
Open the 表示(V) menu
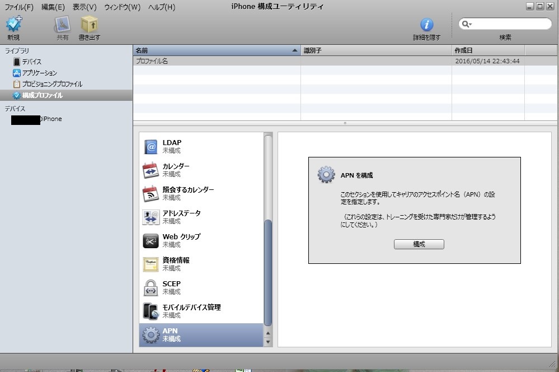84,7
